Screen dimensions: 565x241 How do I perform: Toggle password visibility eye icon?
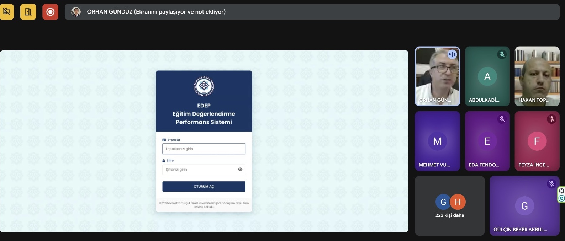pyautogui.click(x=240, y=170)
